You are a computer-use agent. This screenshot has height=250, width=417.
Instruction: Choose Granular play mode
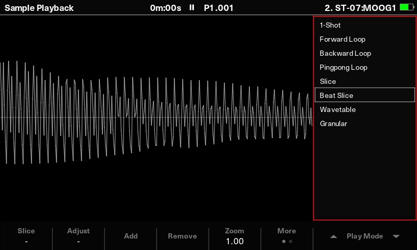click(364, 123)
